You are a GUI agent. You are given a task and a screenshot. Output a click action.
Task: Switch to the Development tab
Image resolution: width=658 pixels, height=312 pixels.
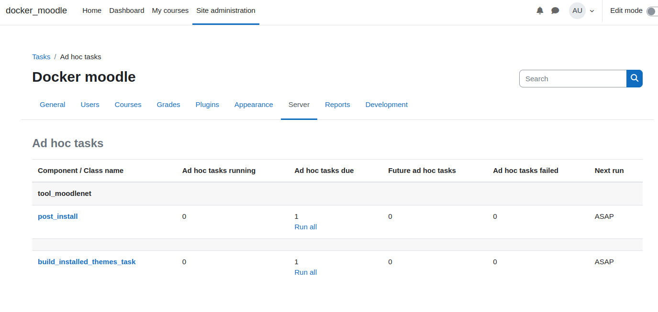[x=387, y=105]
